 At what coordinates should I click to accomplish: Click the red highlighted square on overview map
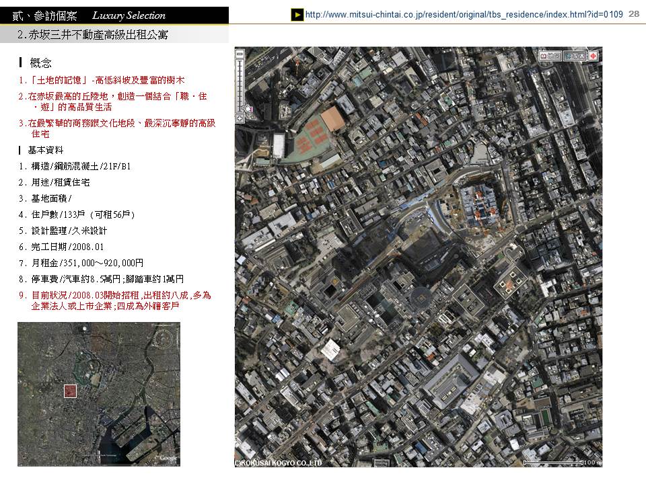click(x=71, y=391)
